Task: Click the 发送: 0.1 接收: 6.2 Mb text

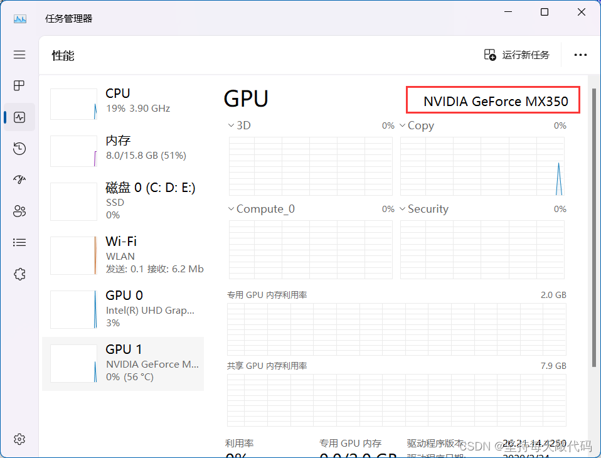Action: click(x=154, y=269)
